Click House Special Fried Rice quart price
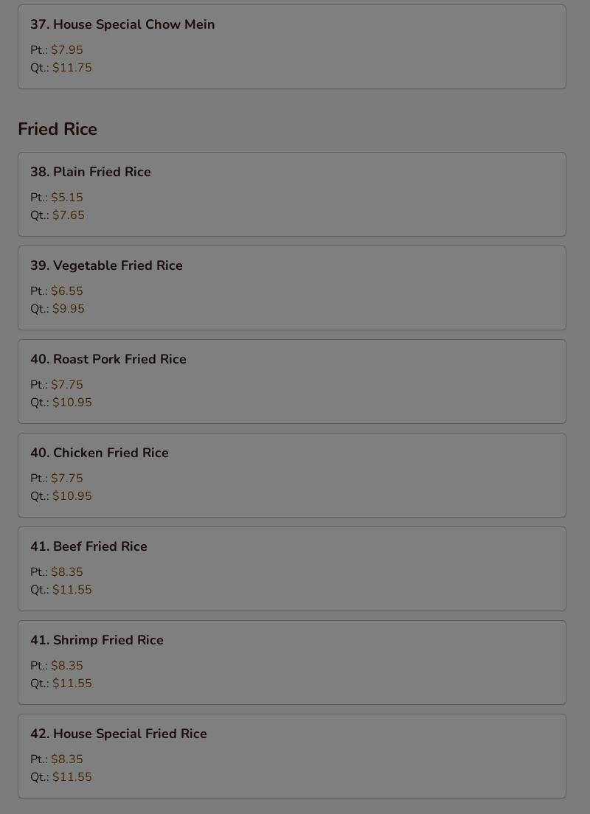This screenshot has width=590, height=814. 72,776
